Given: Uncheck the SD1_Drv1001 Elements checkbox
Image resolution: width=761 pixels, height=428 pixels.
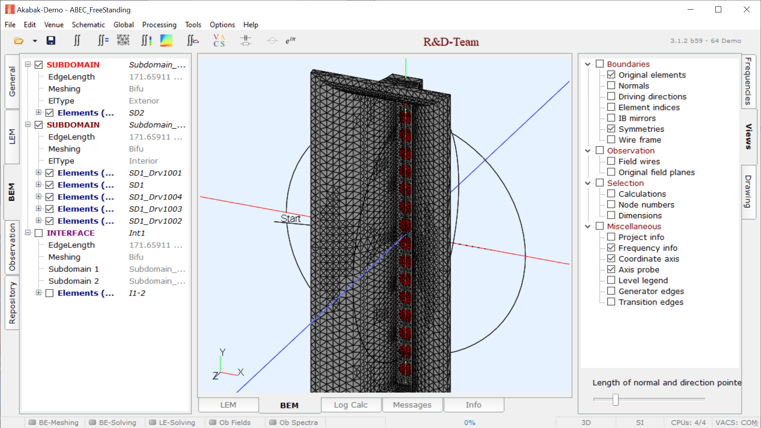Looking at the screenshot, I should [50, 173].
